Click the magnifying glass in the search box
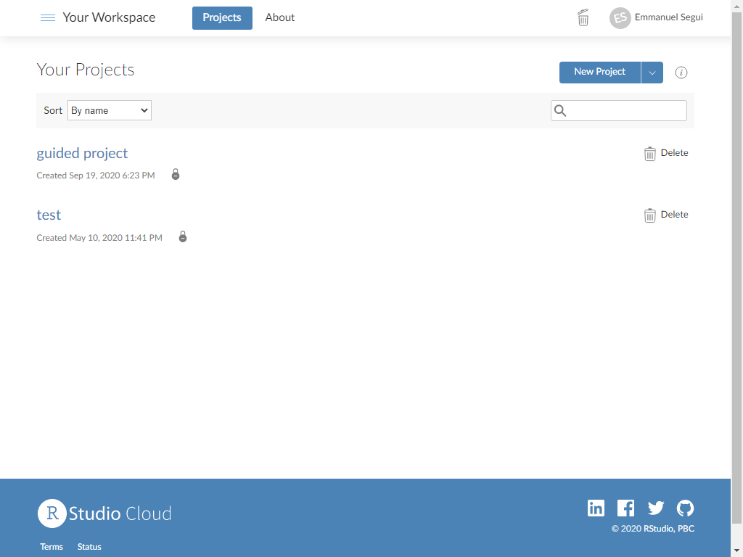The width and height of the screenshot is (743, 557). [561, 110]
